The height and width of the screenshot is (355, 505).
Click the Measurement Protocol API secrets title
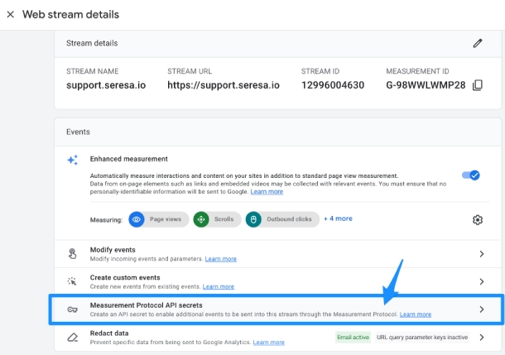(x=147, y=305)
